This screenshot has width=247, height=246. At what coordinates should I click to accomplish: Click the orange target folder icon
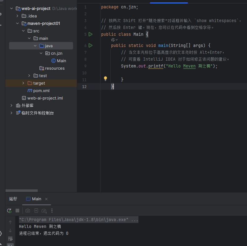pos(30,83)
